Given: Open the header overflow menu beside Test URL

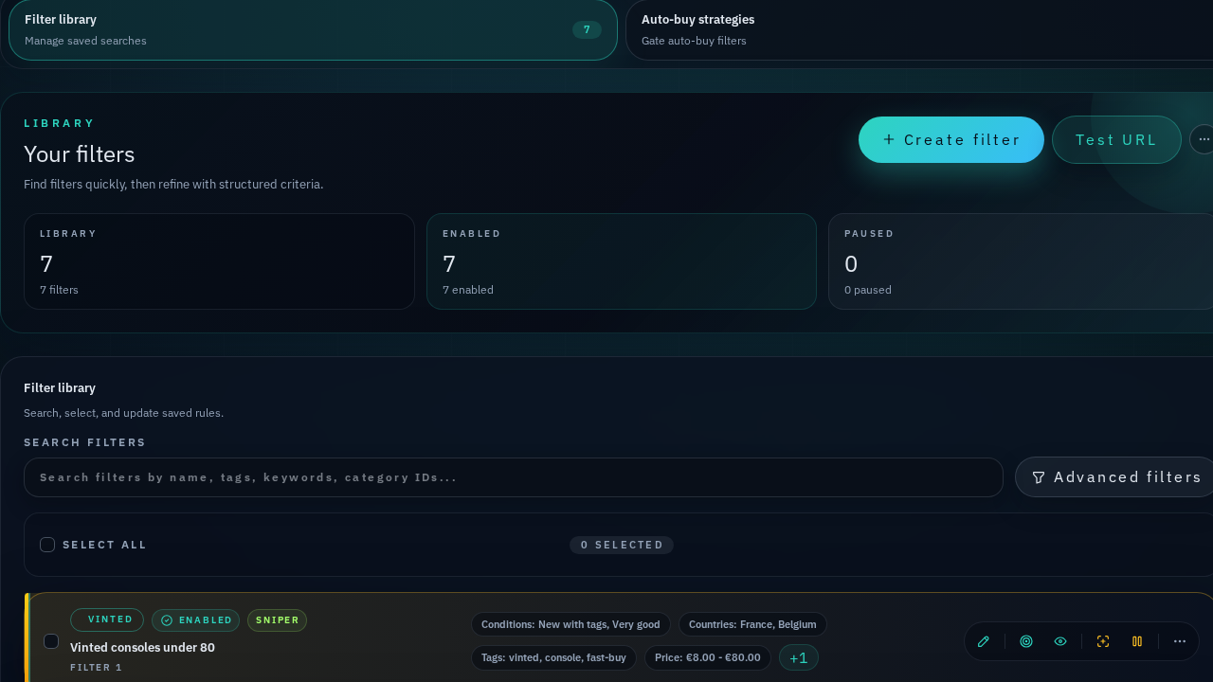Looking at the screenshot, I should (1204, 139).
